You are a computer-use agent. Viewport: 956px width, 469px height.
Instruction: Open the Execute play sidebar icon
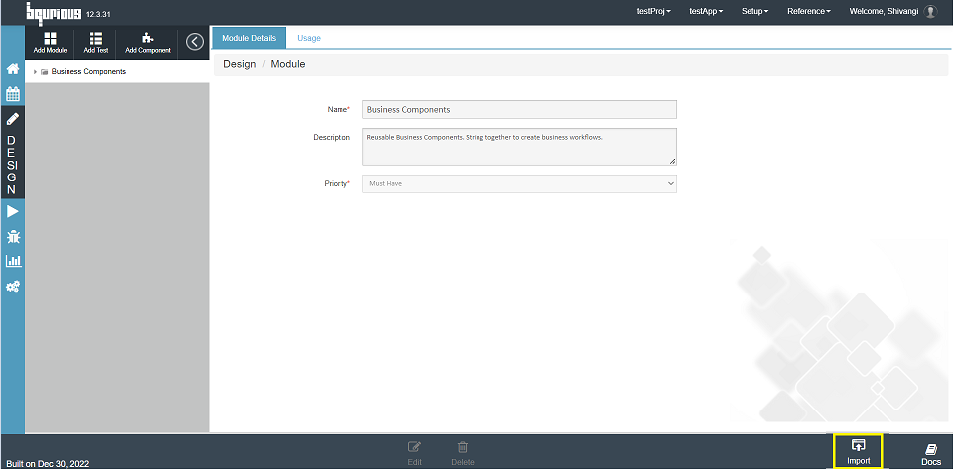coord(12,211)
